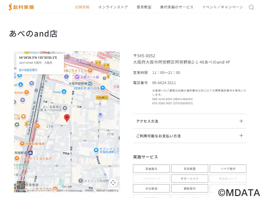Click the postal code 〒545-0052
The image size is (264, 198).
click(144, 56)
